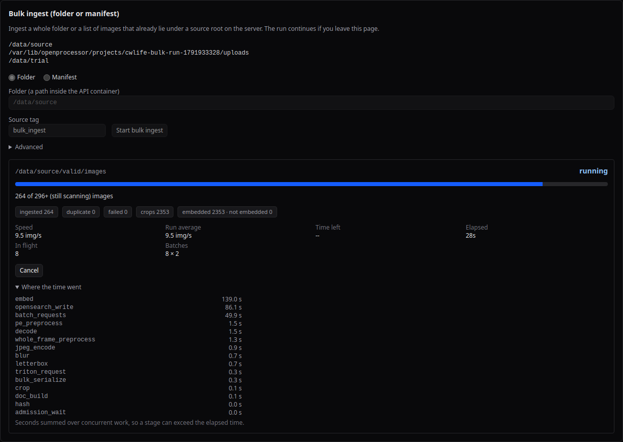Click the '264 of 296+ (still scanning) images' text
Image resolution: width=623 pixels, height=442 pixels.
point(64,196)
